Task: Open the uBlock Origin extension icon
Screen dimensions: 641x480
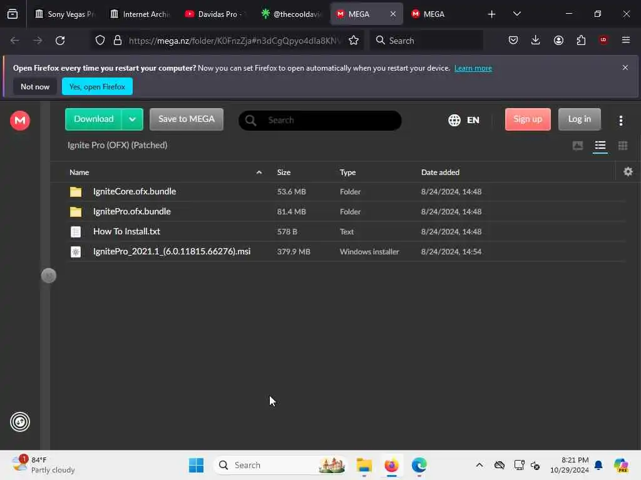Action: click(x=603, y=40)
